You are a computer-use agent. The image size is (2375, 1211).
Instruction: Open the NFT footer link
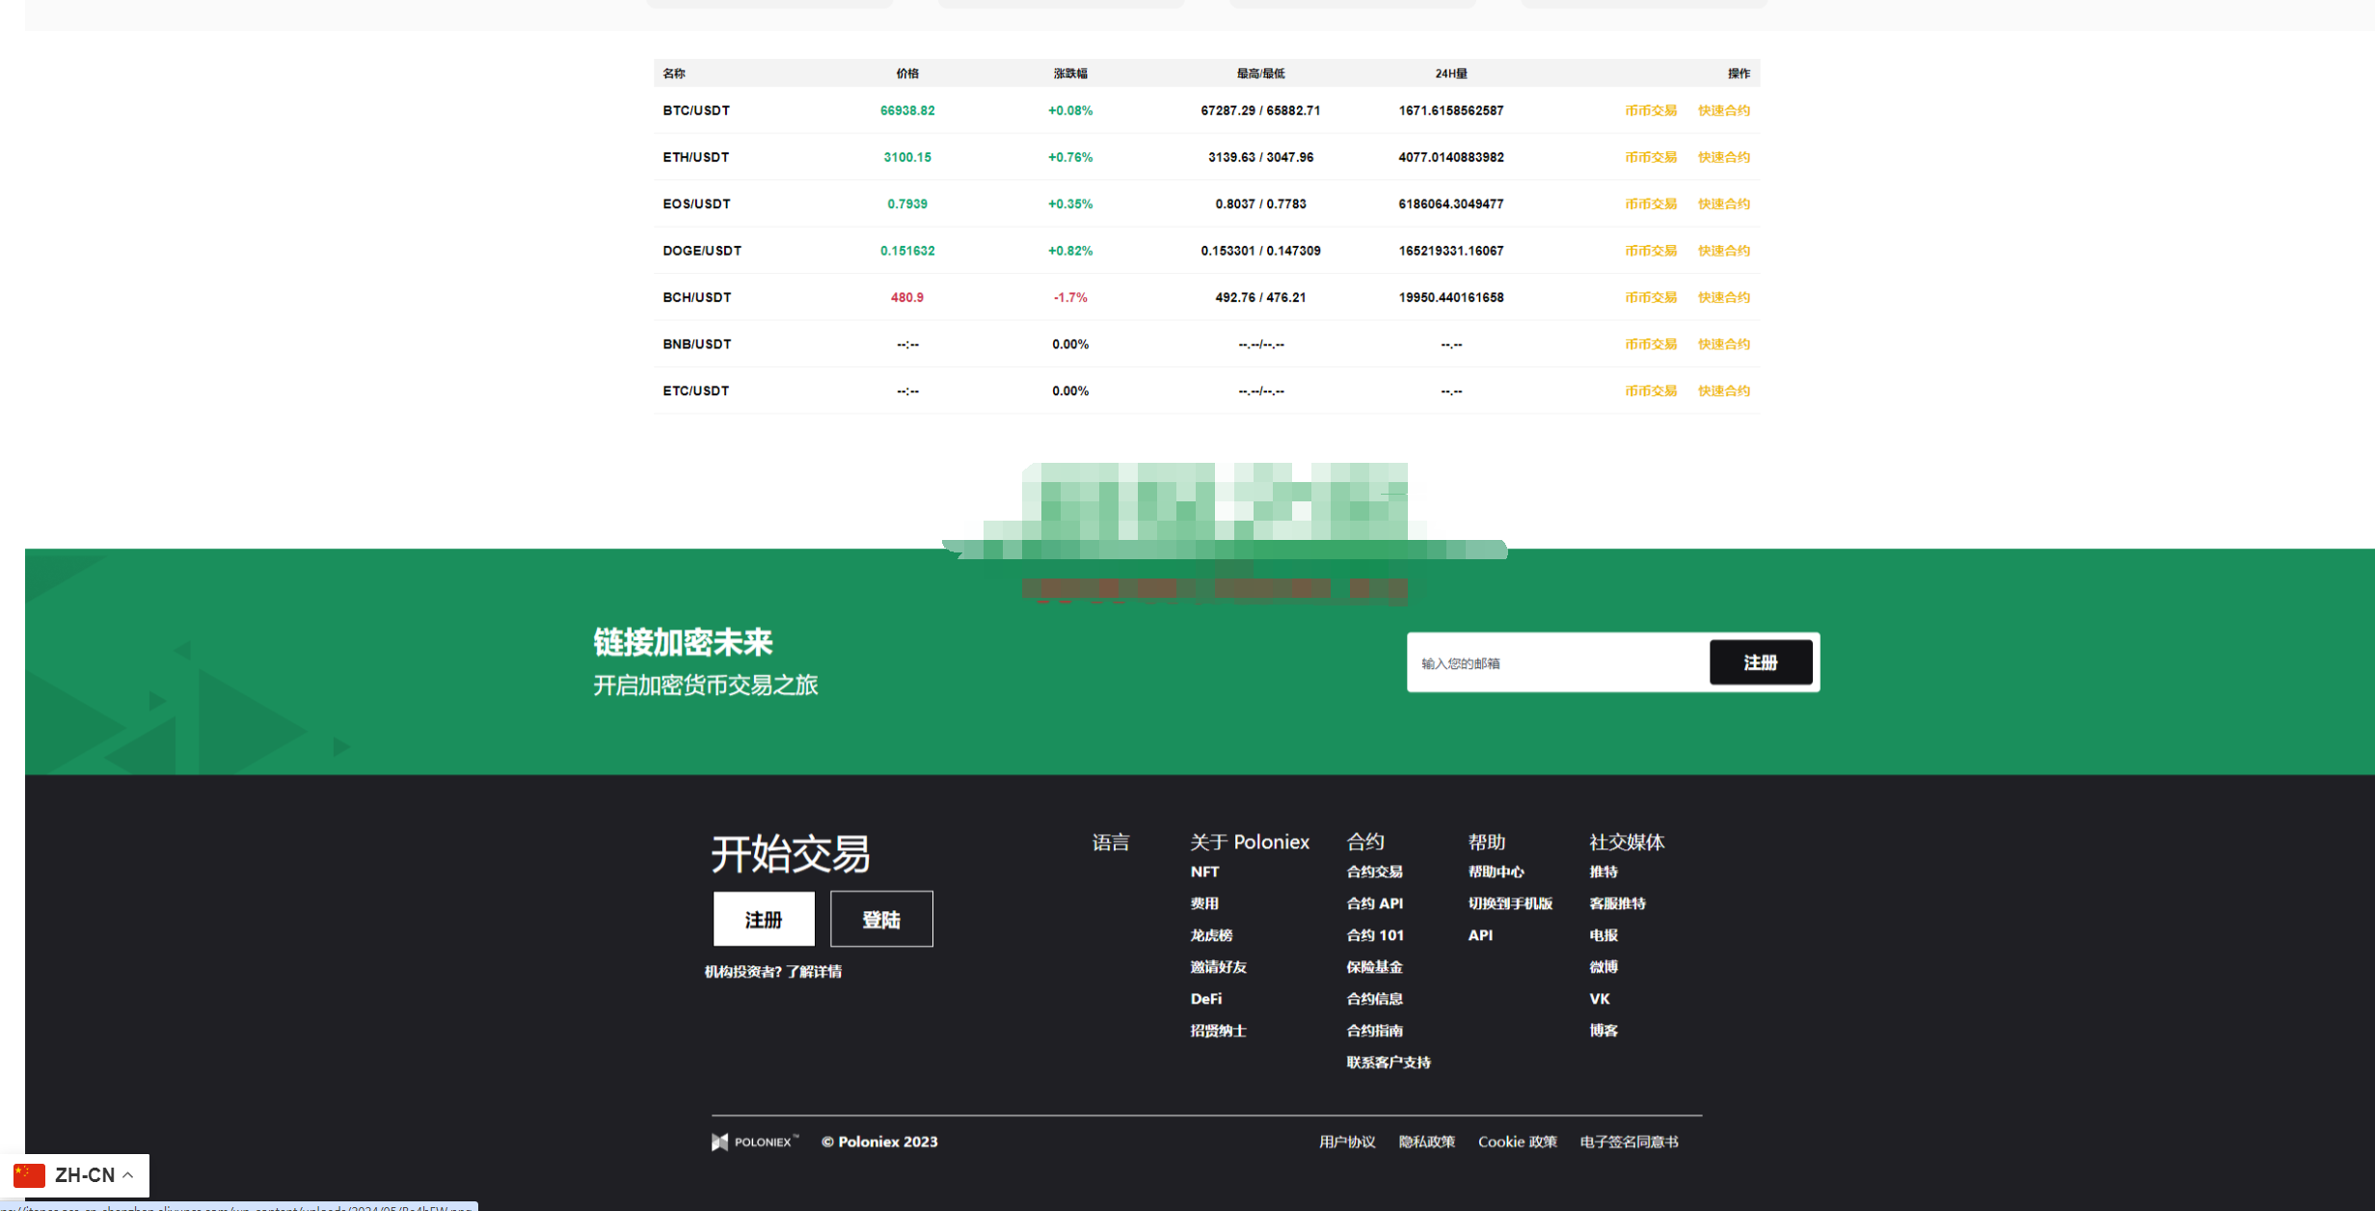[1204, 872]
